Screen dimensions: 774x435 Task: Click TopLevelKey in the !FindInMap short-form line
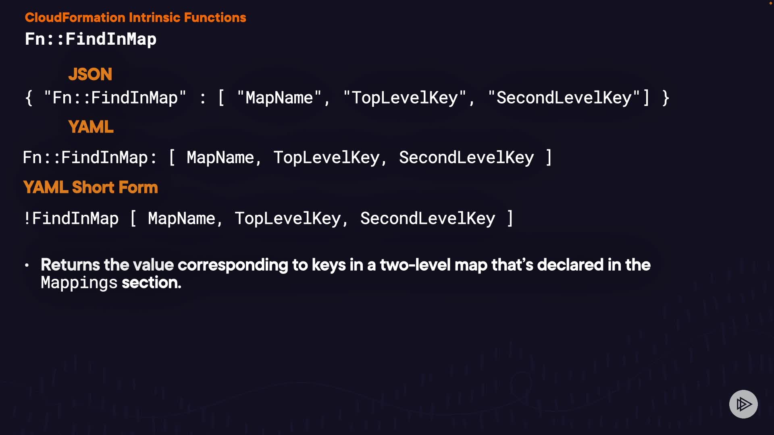(288, 218)
